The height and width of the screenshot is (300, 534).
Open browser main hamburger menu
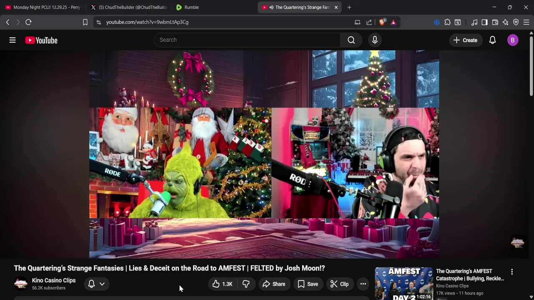coord(526,22)
